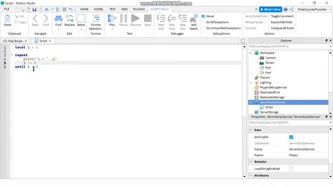Switch to the HOME ribbon tab
The height and width of the screenshot is (187, 333).
tap(84, 9)
